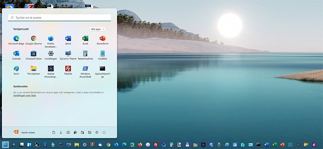Launch Dynamic Theme pinned app
Screen dimensions: 323x149
click(x=68, y=55)
